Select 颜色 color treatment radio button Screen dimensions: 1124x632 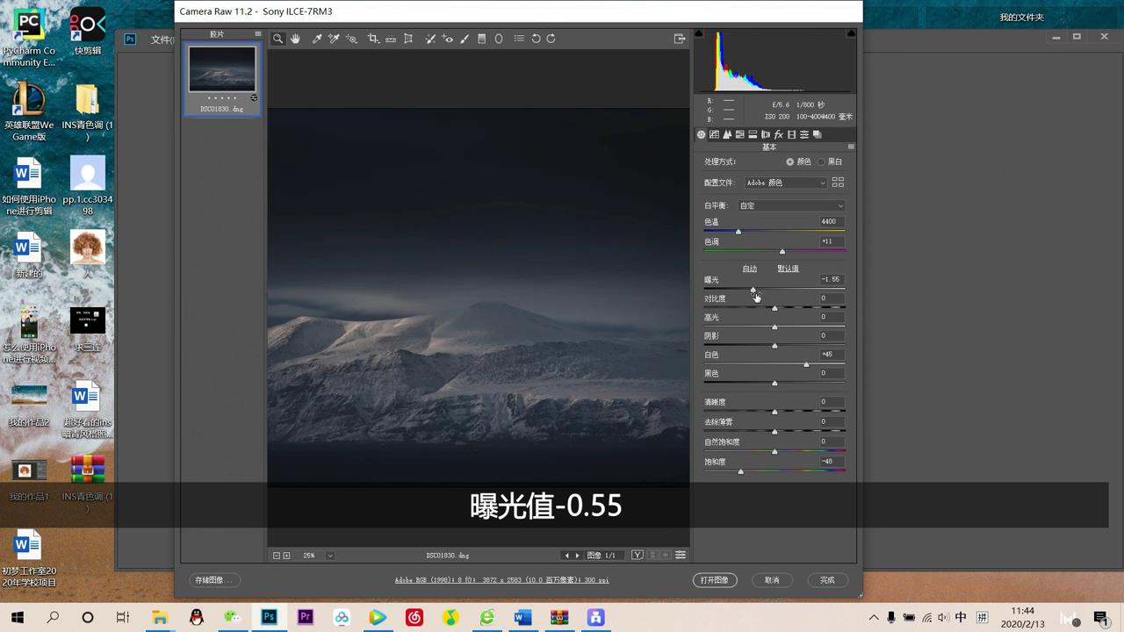point(789,162)
